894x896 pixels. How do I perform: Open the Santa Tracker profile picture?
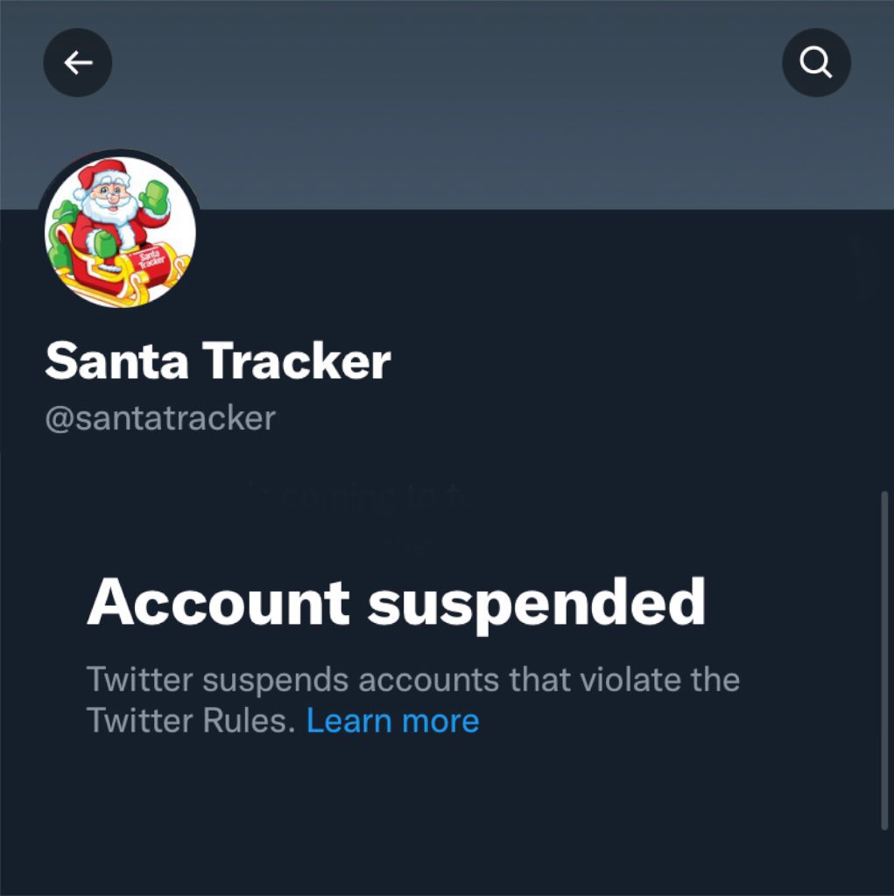pyautogui.click(x=120, y=232)
